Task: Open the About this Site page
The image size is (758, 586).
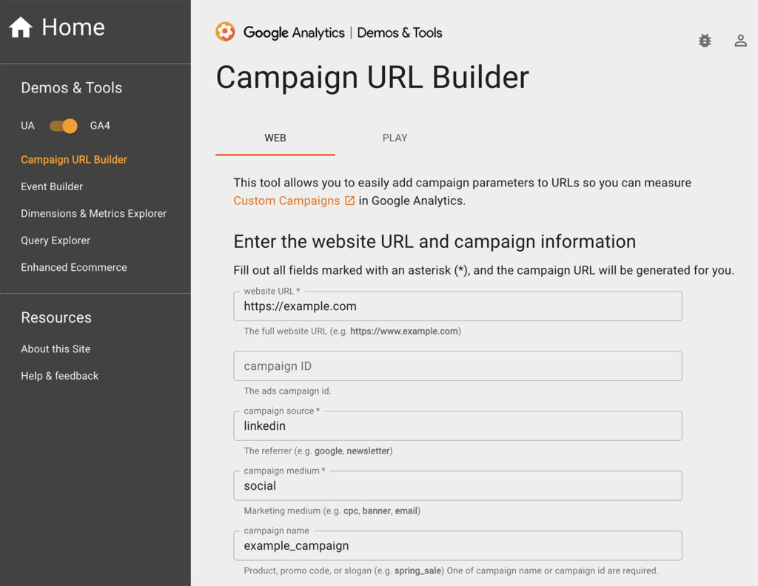Action: tap(56, 348)
